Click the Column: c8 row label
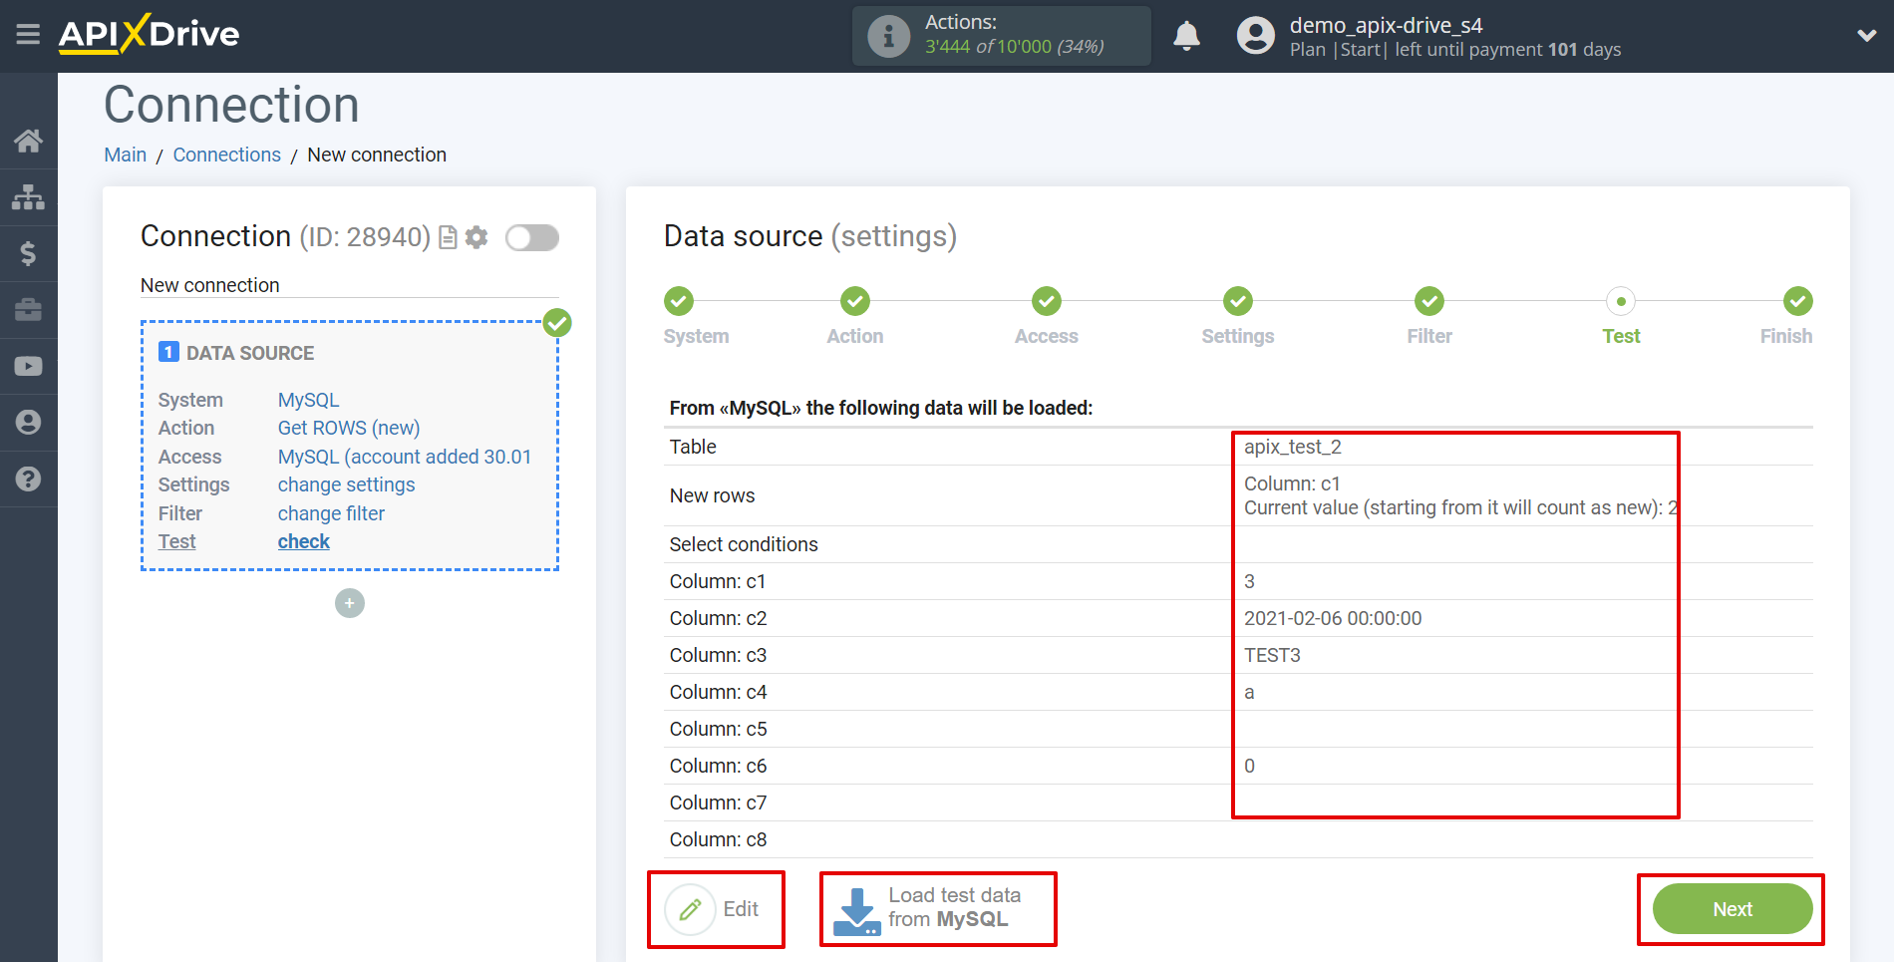The height and width of the screenshot is (962, 1894). pos(717,839)
